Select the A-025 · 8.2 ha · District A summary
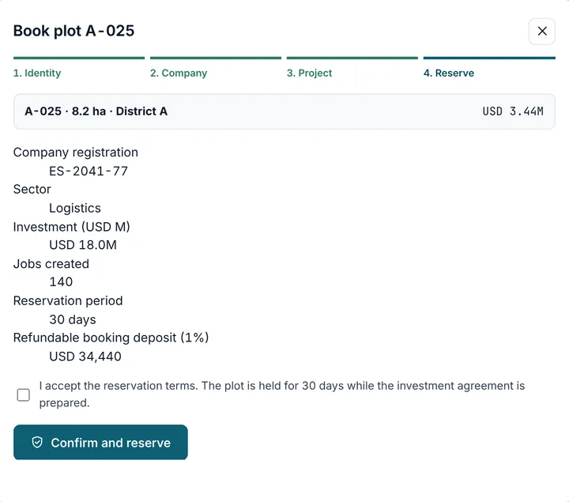 point(96,111)
